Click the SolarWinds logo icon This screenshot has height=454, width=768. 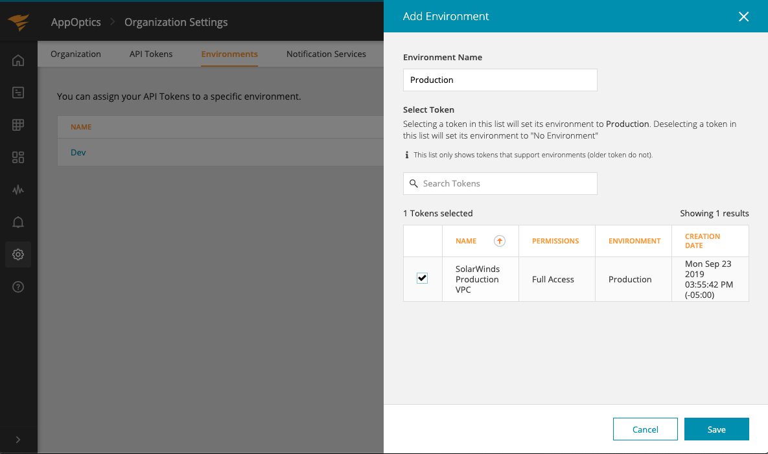tap(19, 23)
